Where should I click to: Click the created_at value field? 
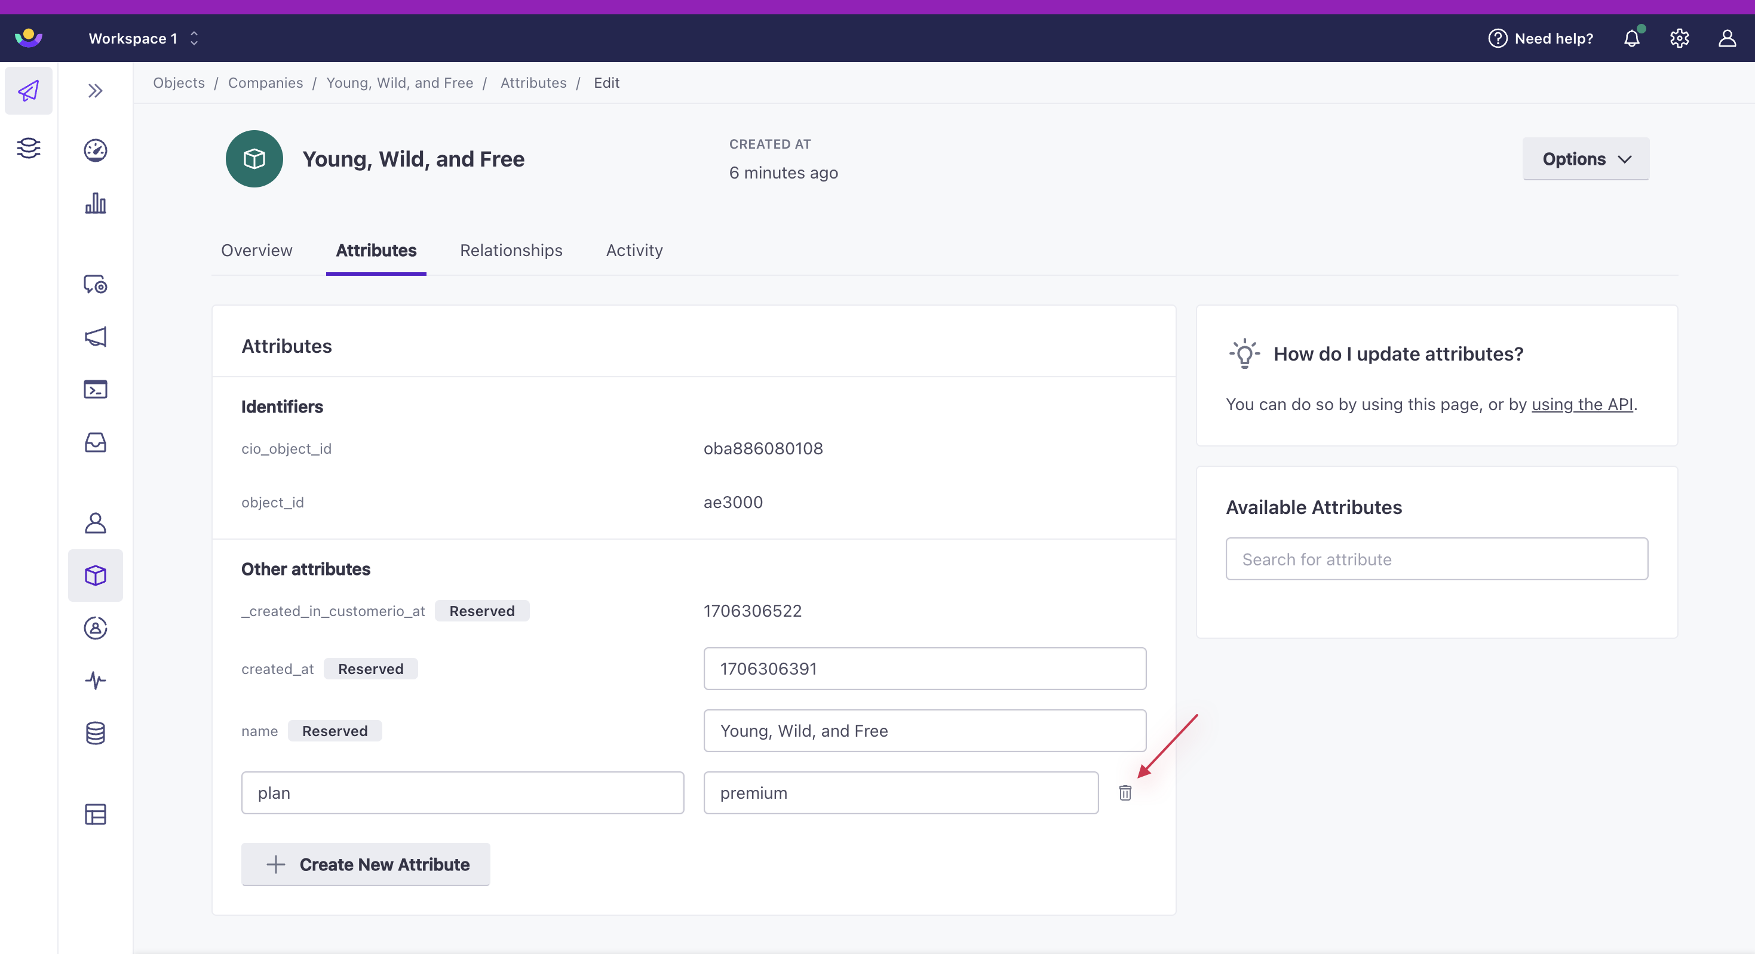click(x=925, y=669)
